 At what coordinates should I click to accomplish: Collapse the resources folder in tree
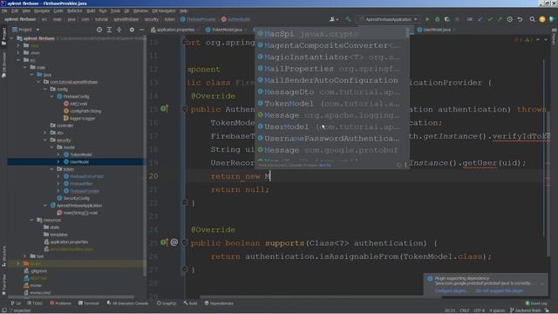click(x=31, y=220)
